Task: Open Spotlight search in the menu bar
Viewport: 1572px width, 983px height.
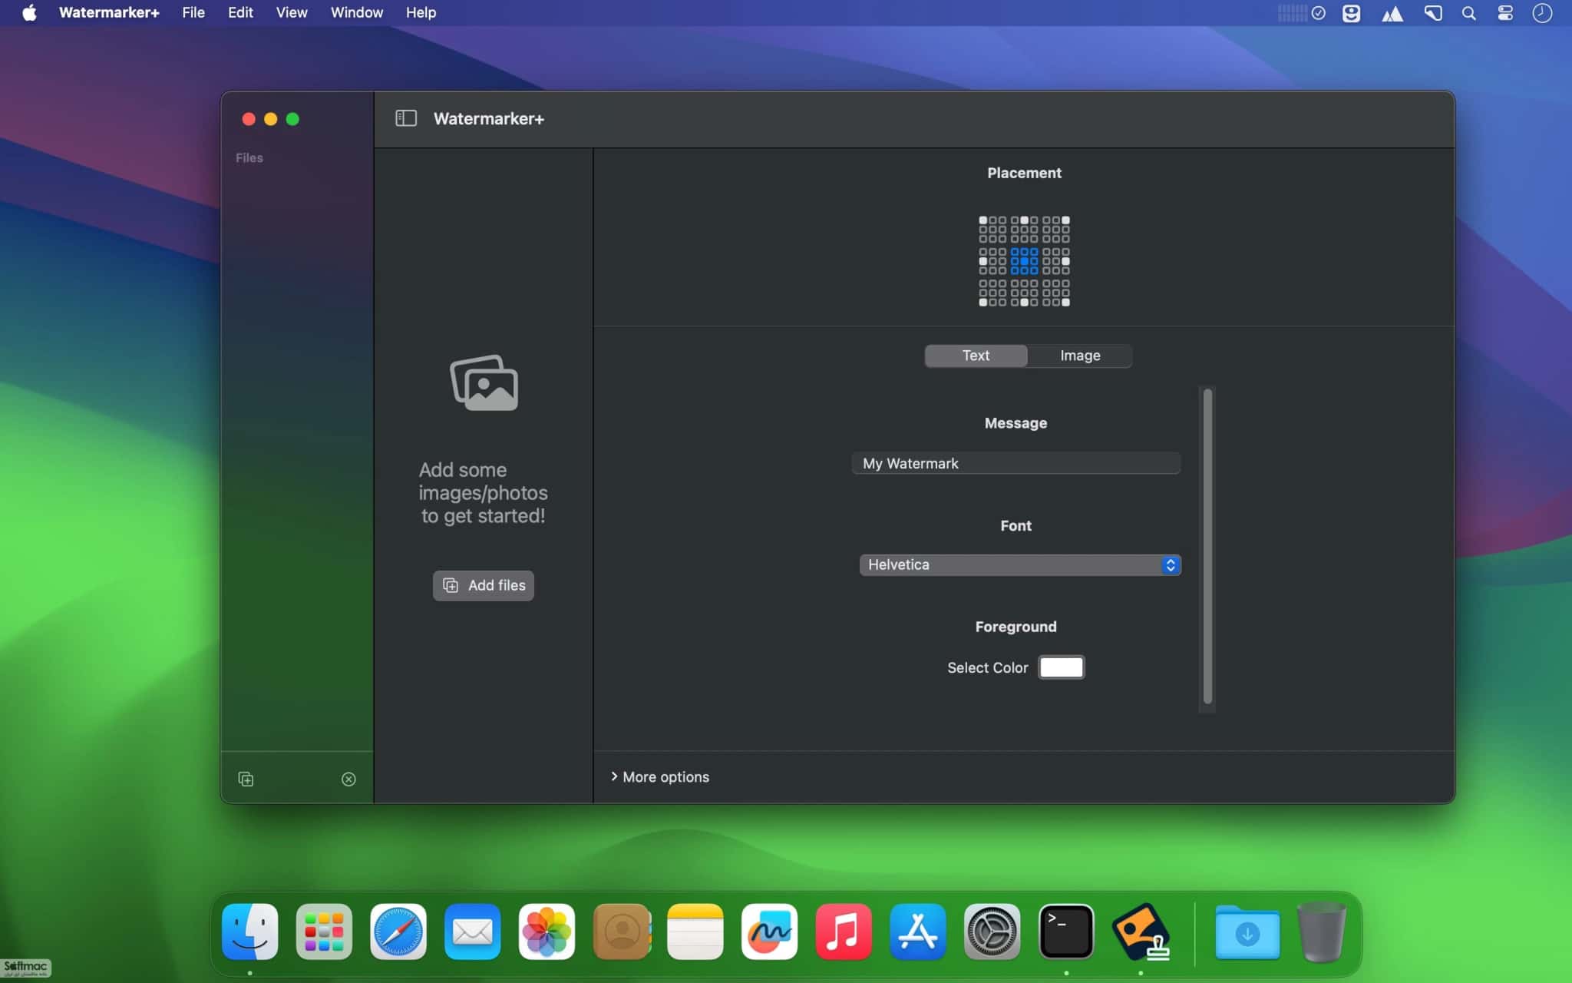Action: pyautogui.click(x=1468, y=13)
